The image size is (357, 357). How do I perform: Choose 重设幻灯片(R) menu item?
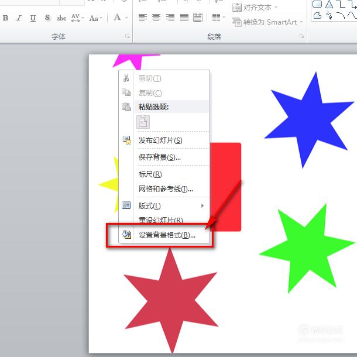[164, 219]
